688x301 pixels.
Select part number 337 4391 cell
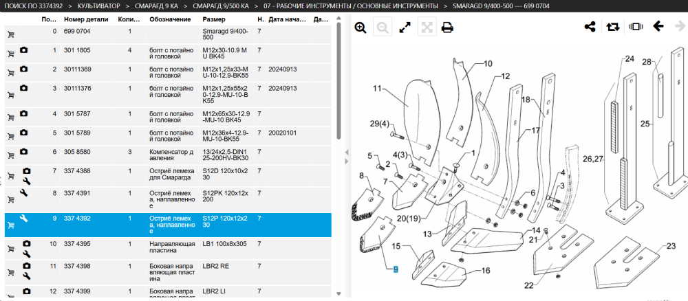(x=77, y=193)
